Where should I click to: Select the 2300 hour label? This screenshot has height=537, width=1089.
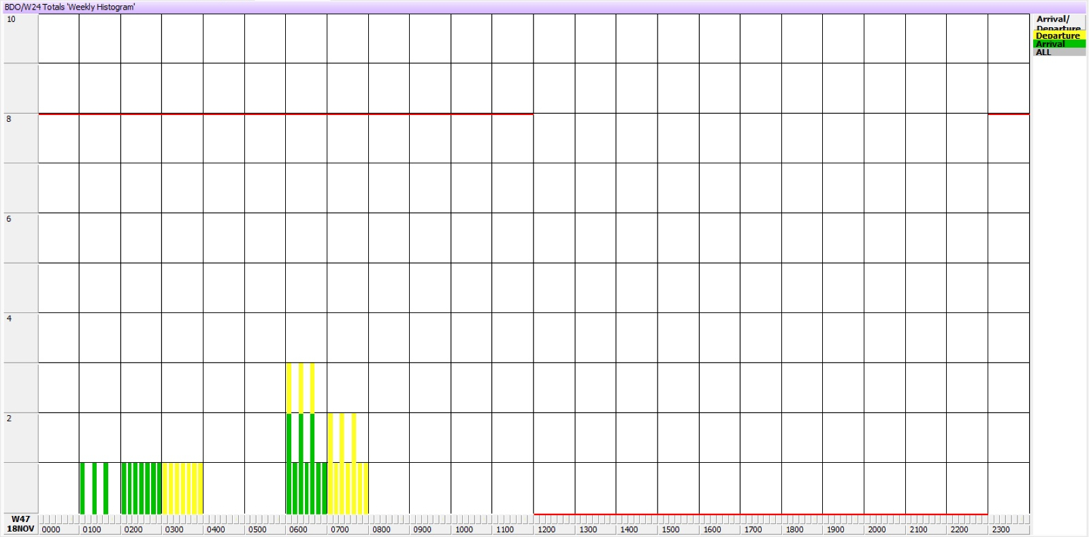coord(1001,530)
